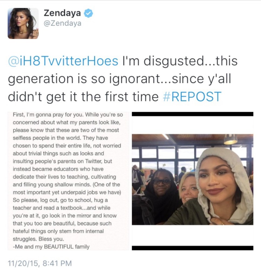Click the "I'm disgusted...this" tweet text

click(x=180, y=61)
